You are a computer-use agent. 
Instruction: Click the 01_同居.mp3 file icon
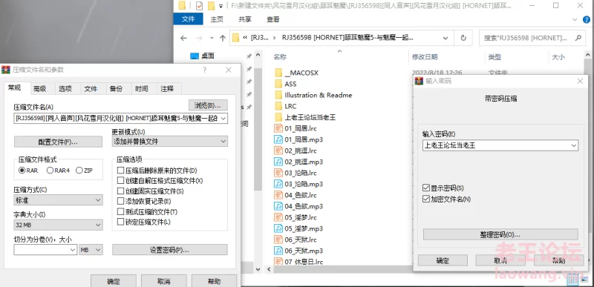tap(278, 139)
